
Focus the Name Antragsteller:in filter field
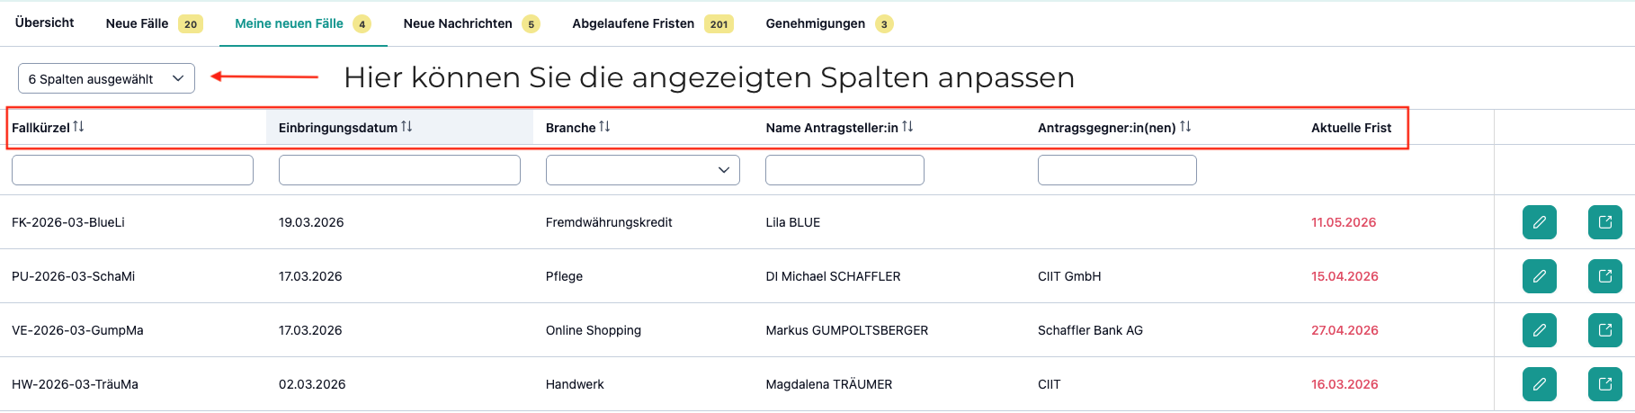(844, 170)
